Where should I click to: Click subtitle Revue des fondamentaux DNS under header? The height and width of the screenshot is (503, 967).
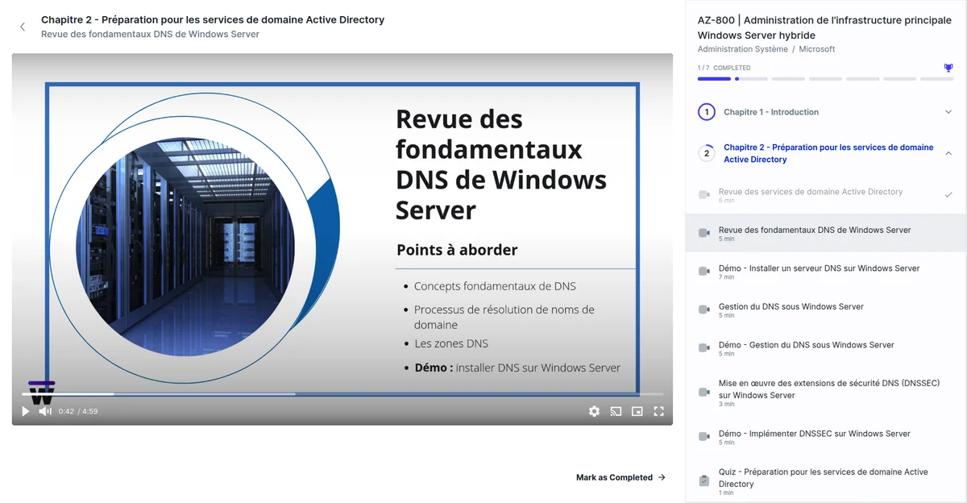tap(150, 34)
